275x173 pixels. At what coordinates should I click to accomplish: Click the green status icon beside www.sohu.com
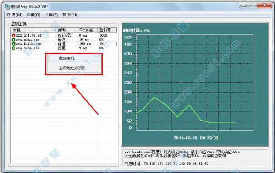[13, 48]
